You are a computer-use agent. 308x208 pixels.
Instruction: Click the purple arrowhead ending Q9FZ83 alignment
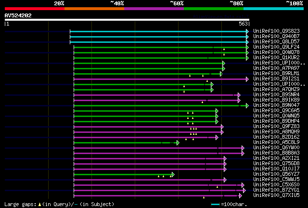(x=222, y=127)
